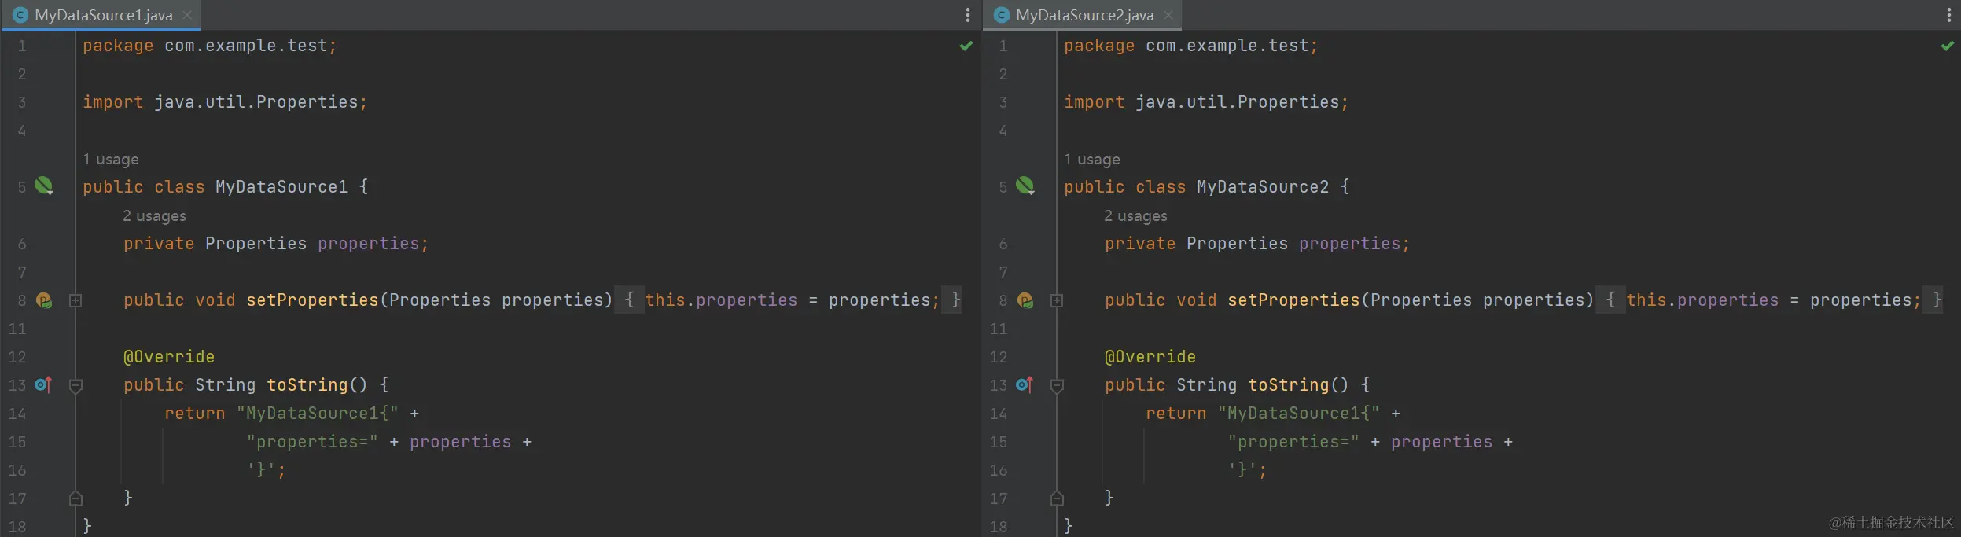Screen dimensions: 1961x537
Task: Switch to the MyDataSource1.java tab
Action: click(x=103, y=15)
